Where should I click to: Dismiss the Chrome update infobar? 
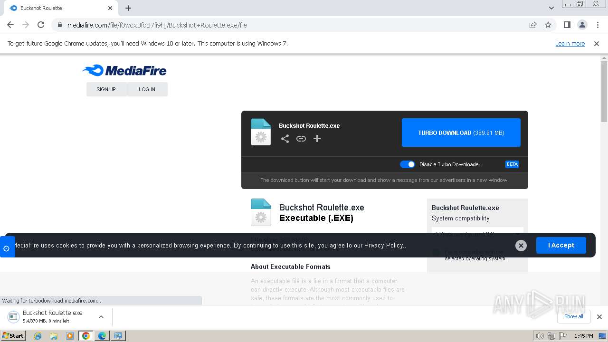[x=597, y=44]
